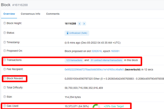Click help icon beside Block Height

pyautogui.click(x=4, y=23)
